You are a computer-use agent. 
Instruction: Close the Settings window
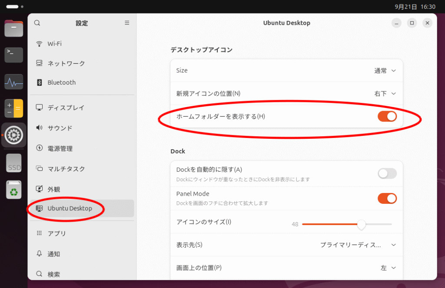point(427,23)
